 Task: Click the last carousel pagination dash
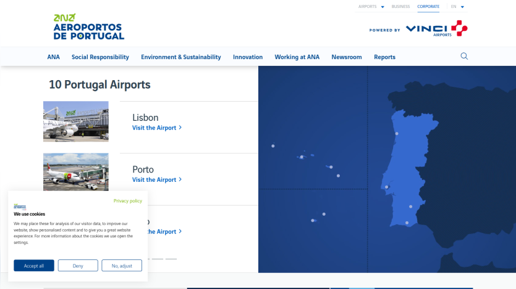[171, 259]
